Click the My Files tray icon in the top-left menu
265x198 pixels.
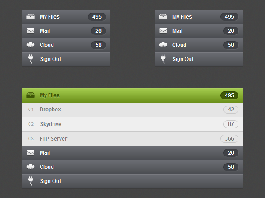30,17
